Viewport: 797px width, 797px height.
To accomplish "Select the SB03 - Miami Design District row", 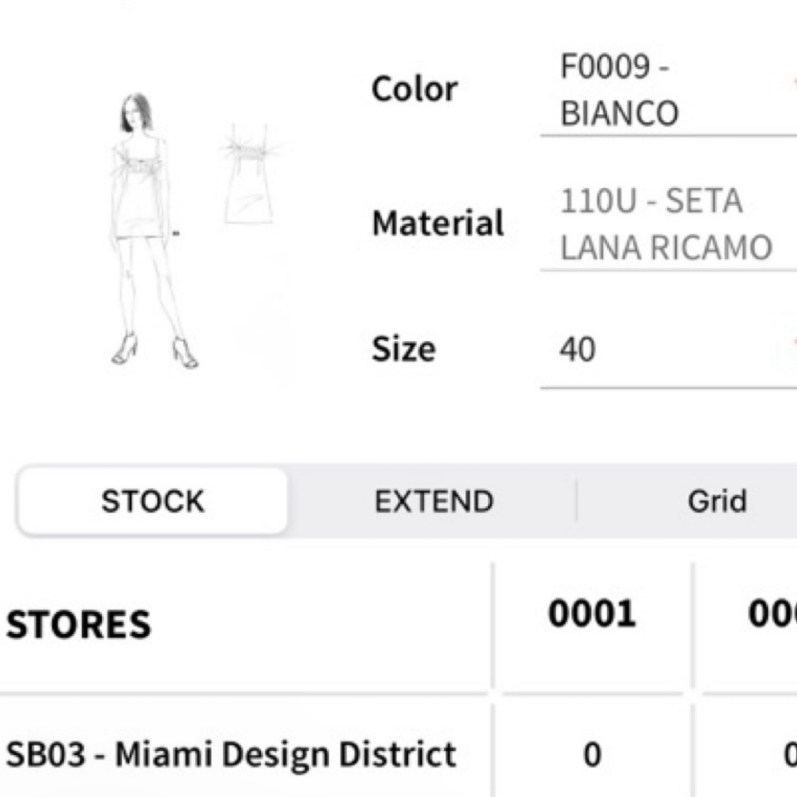I will 231,755.
